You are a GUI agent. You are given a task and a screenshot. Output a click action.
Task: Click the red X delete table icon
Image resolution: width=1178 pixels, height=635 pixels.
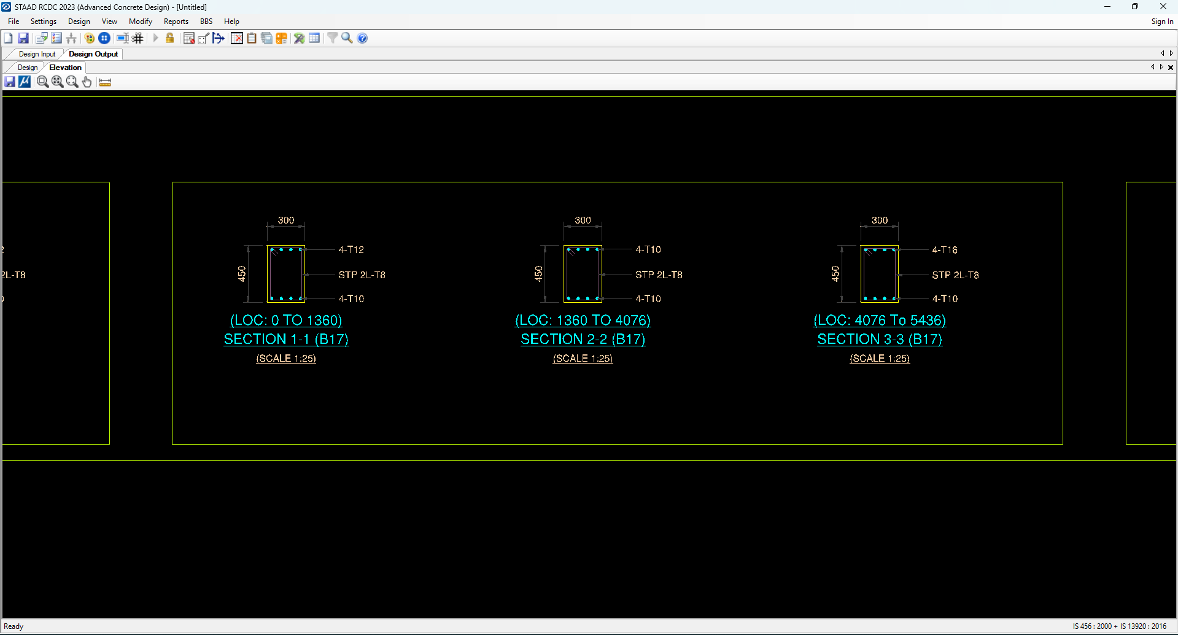click(237, 38)
